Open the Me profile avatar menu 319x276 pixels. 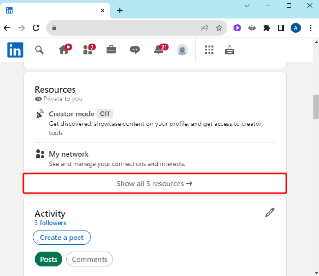click(182, 50)
